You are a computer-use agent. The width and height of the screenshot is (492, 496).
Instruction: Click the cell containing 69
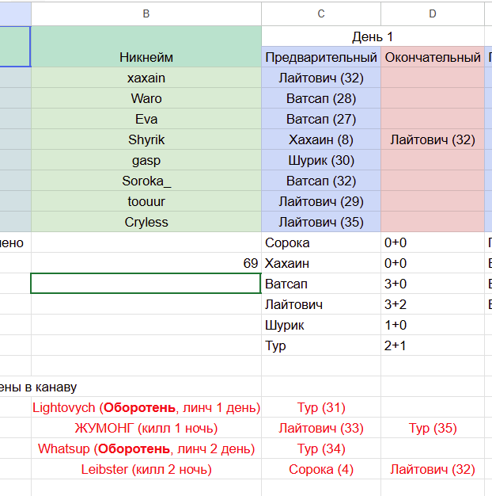[x=146, y=263]
